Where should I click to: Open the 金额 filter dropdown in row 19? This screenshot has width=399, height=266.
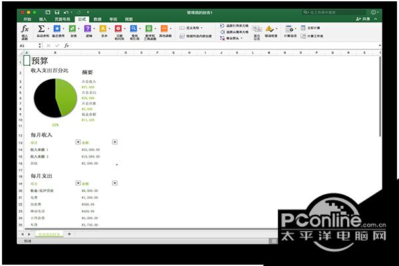coord(115,183)
